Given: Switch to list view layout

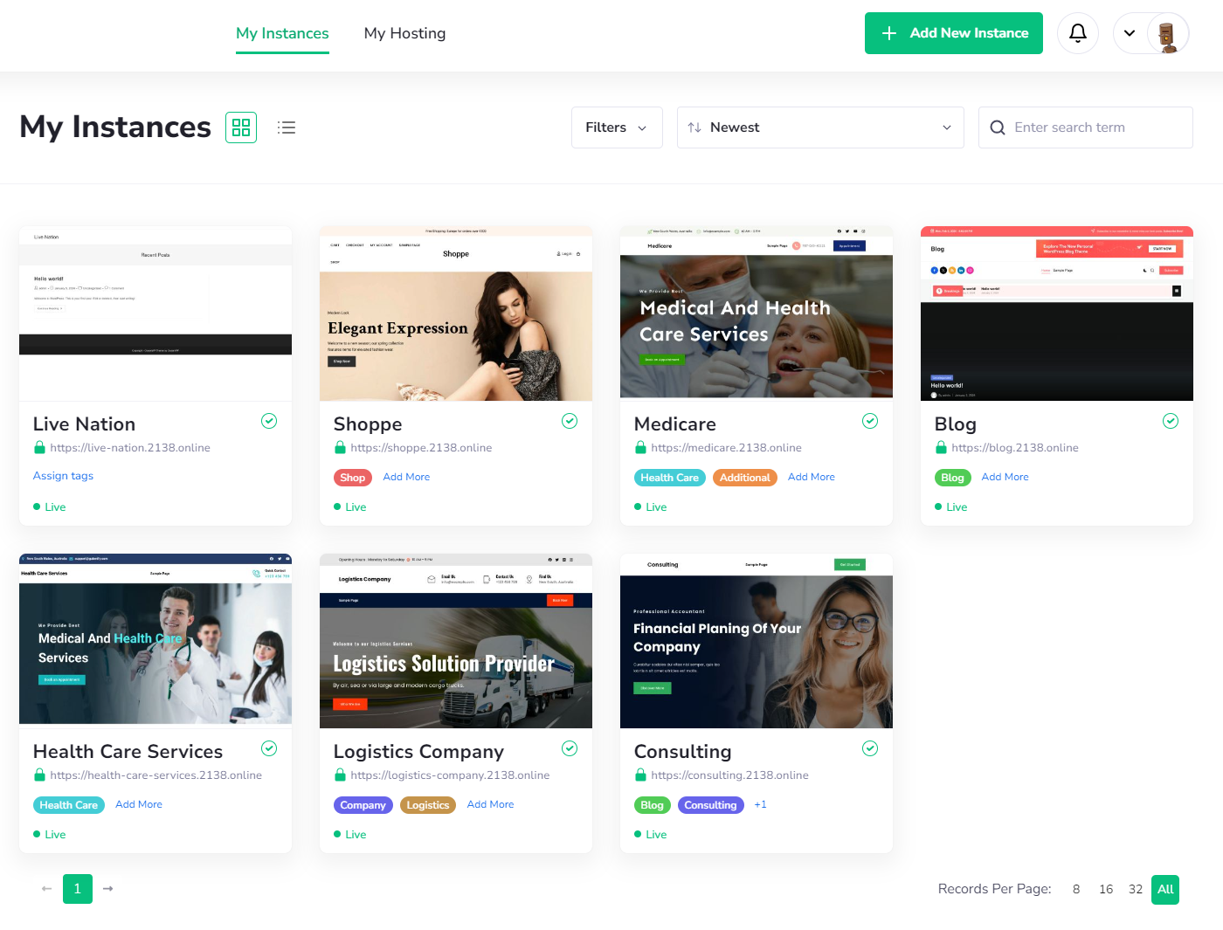Looking at the screenshot, I should click(x=287, y=127).
